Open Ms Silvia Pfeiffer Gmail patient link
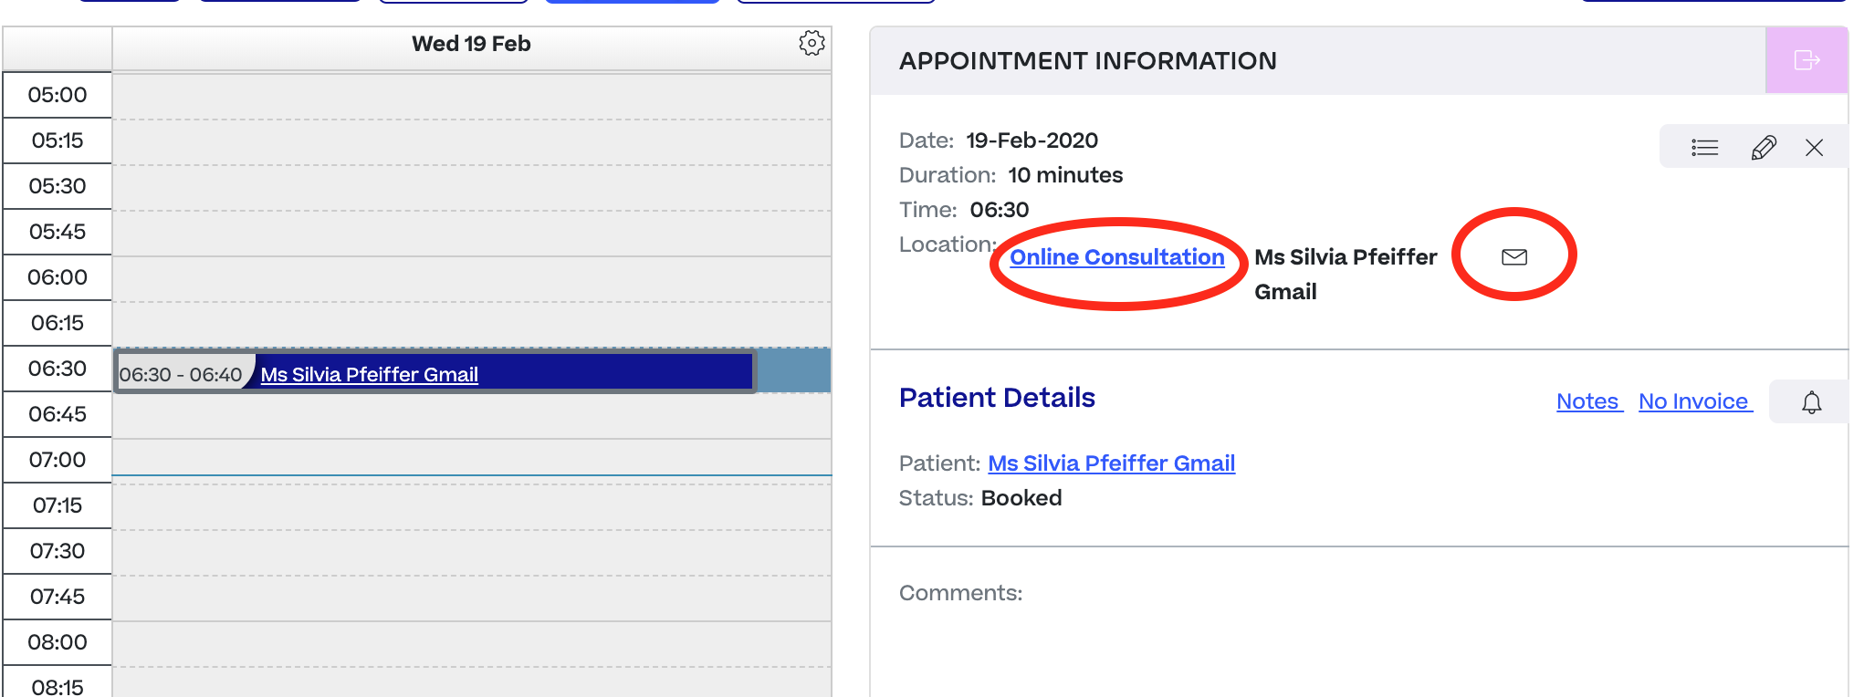This screenshot has width=1864, height=697. coord(1112,463)
